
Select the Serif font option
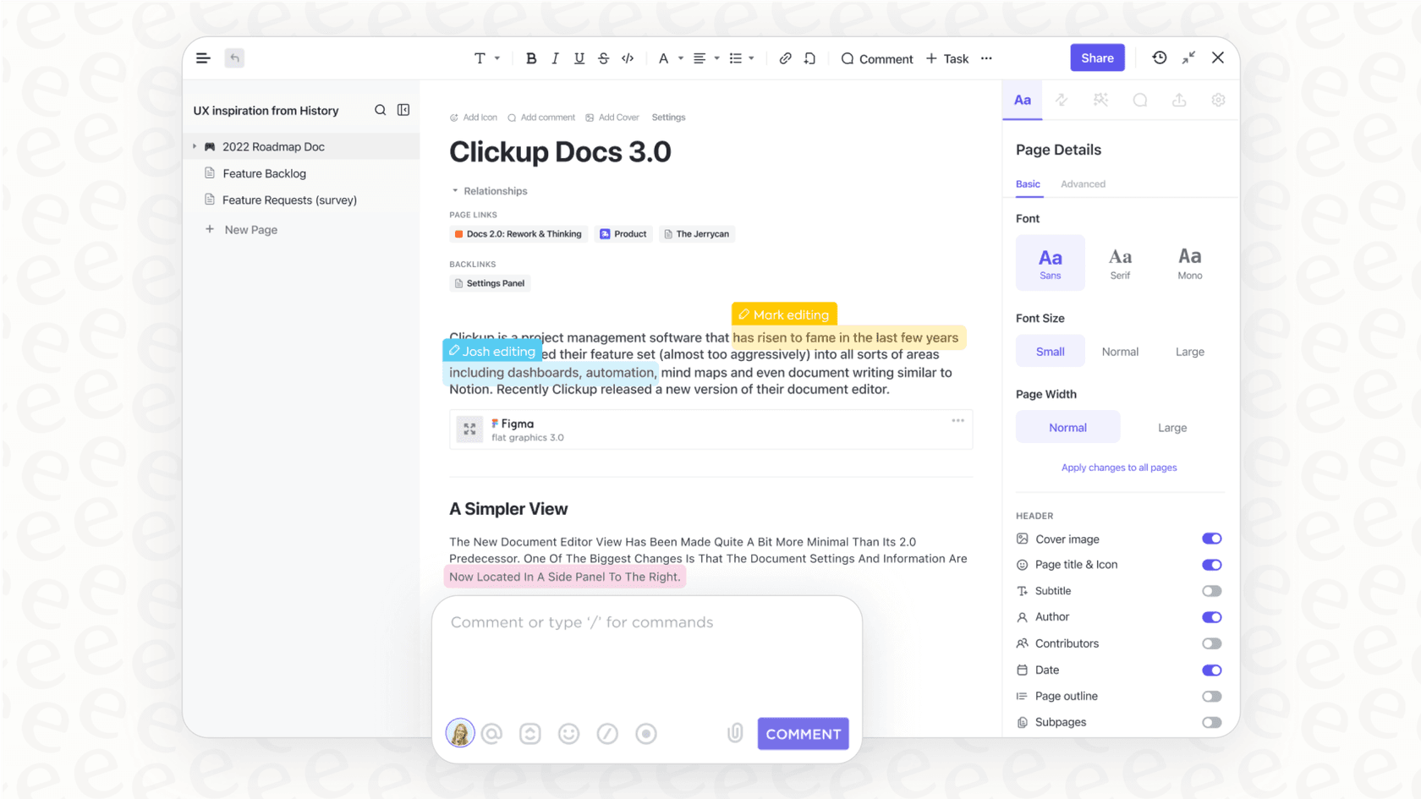pos(1120,262)
